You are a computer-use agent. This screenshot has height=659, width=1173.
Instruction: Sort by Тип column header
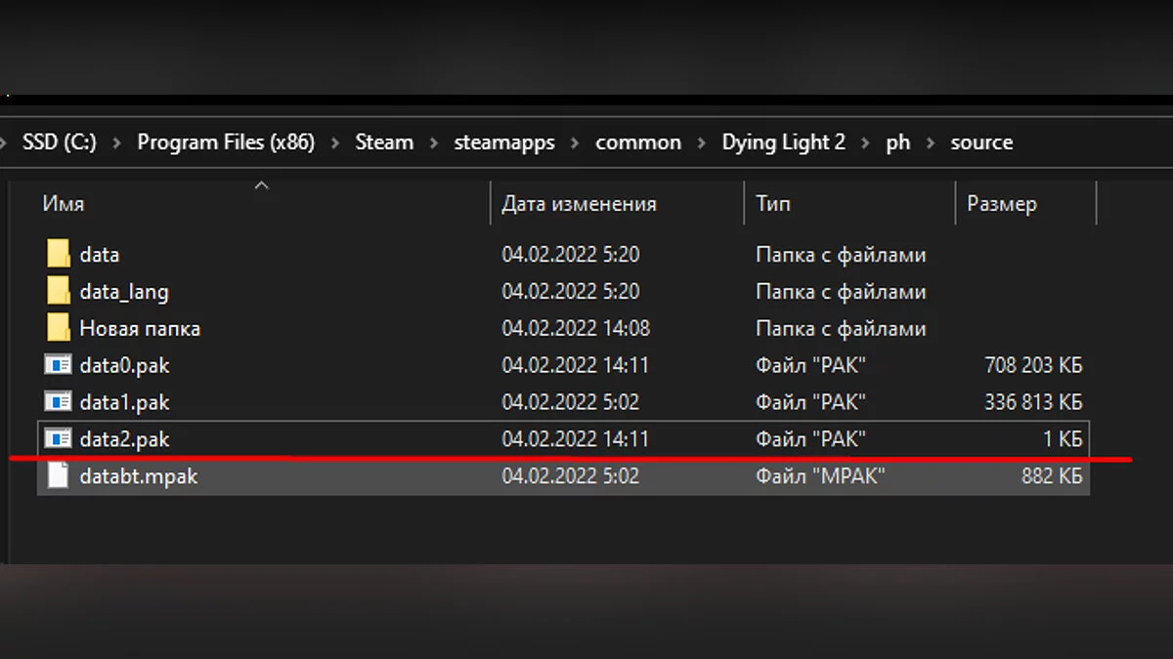click(x=773, y=204)
